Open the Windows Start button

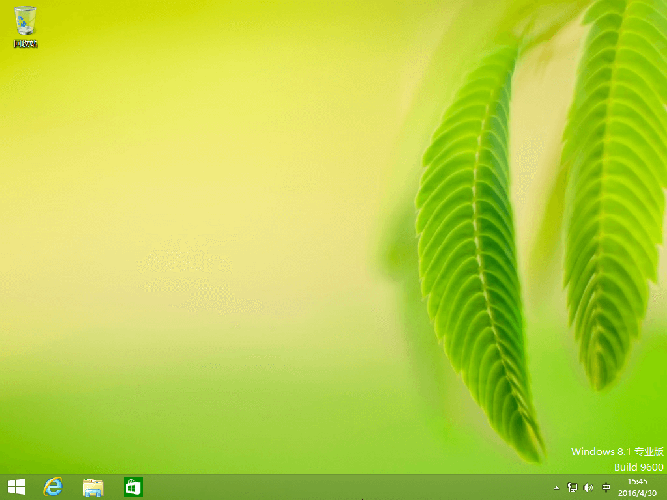point(16,487)
